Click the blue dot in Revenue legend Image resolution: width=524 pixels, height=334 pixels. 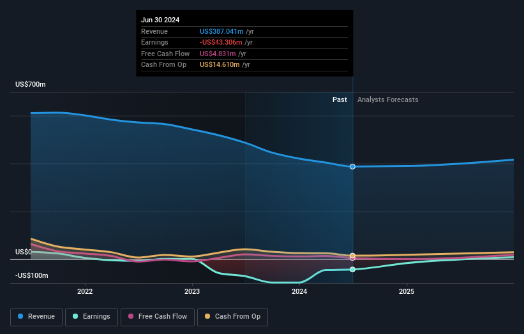pos(20,316)
